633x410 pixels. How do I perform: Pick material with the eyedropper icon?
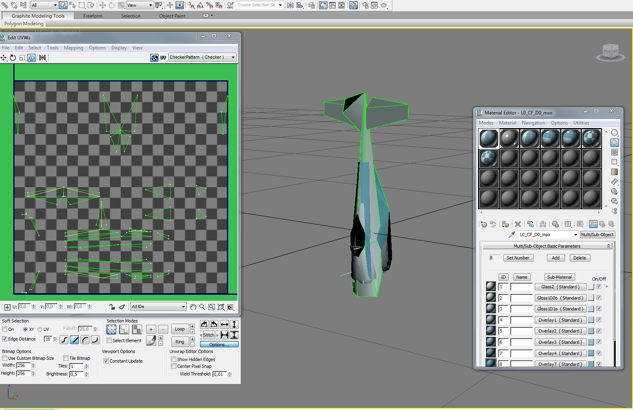512,235
